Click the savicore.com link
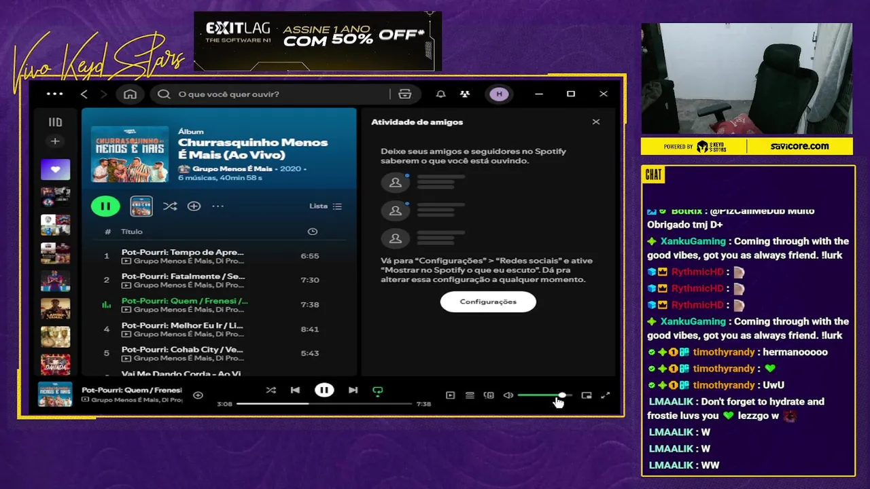The image size is (870, 489). [x=799, y=146]
